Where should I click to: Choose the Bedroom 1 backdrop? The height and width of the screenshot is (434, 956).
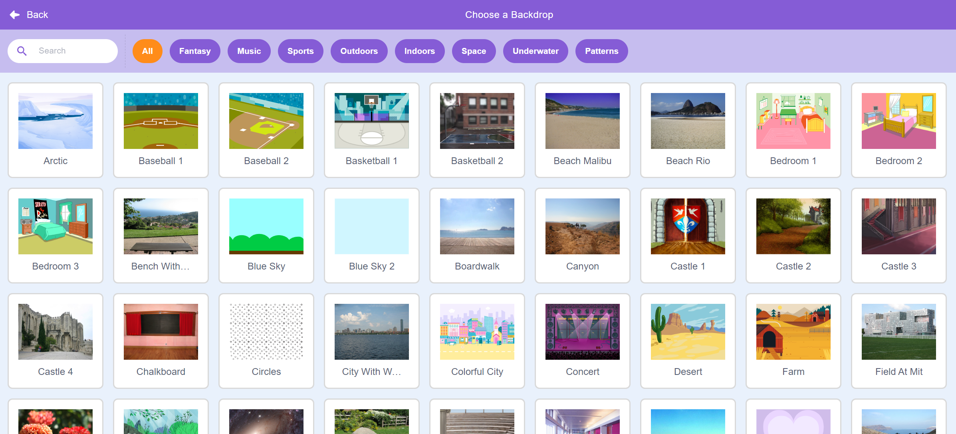[793, 130]
